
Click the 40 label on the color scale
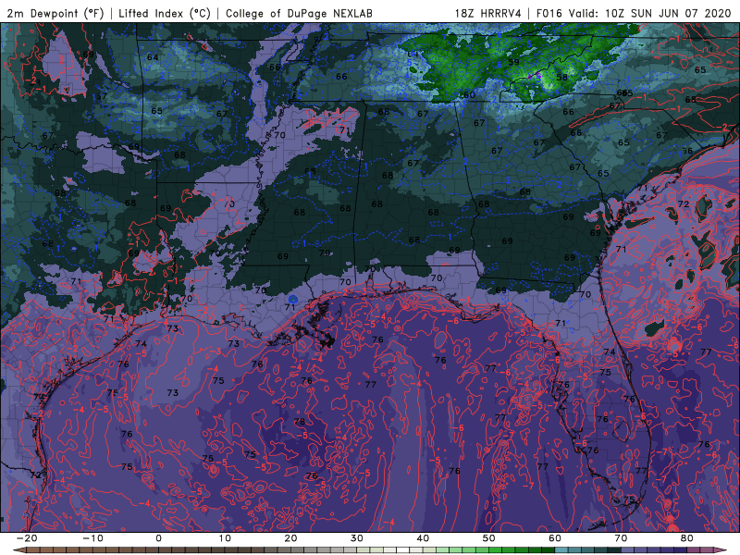click(x=423, y=538)
